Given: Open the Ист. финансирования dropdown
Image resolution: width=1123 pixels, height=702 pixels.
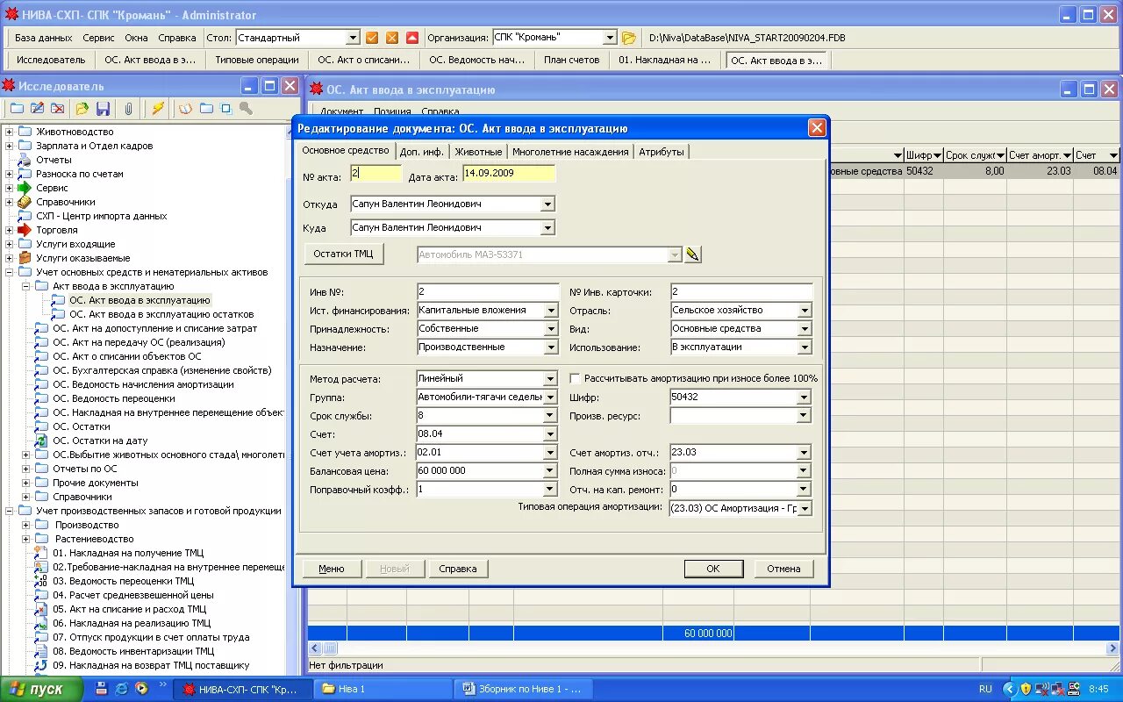Looking at the screenshot, I should click(551, 310).
